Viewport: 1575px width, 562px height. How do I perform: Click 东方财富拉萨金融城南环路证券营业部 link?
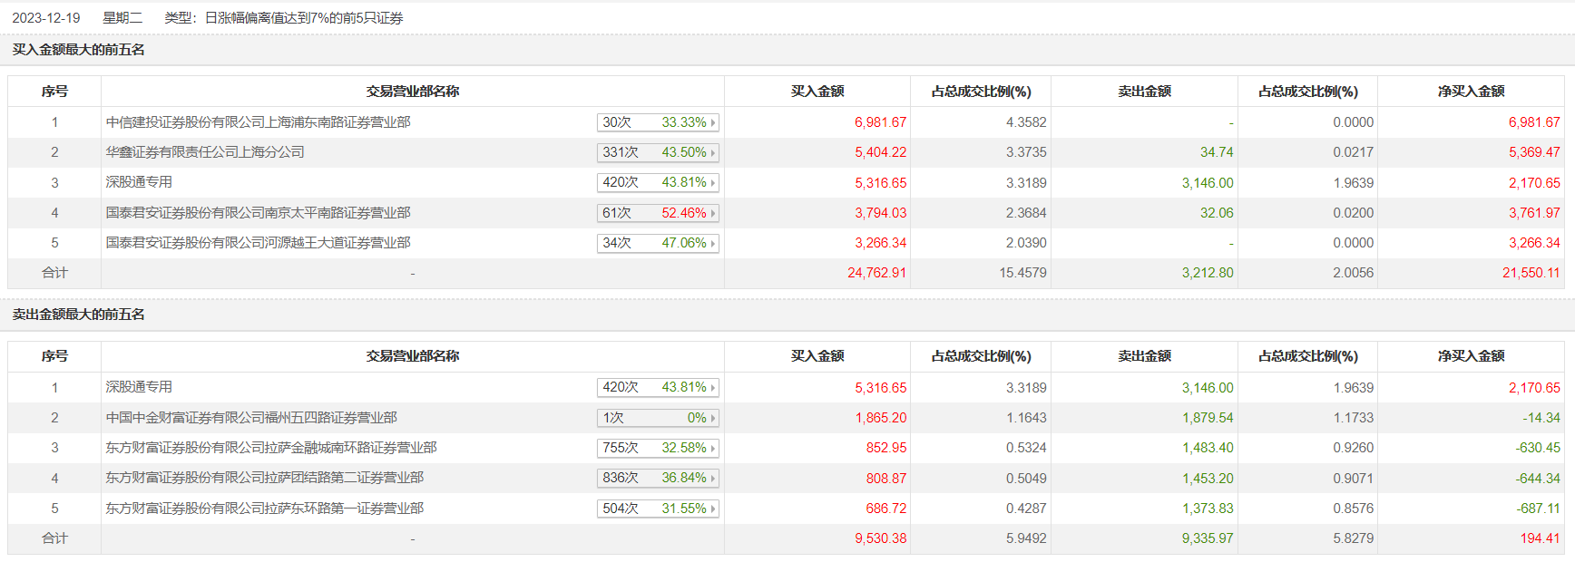click(x=271, y=448)
